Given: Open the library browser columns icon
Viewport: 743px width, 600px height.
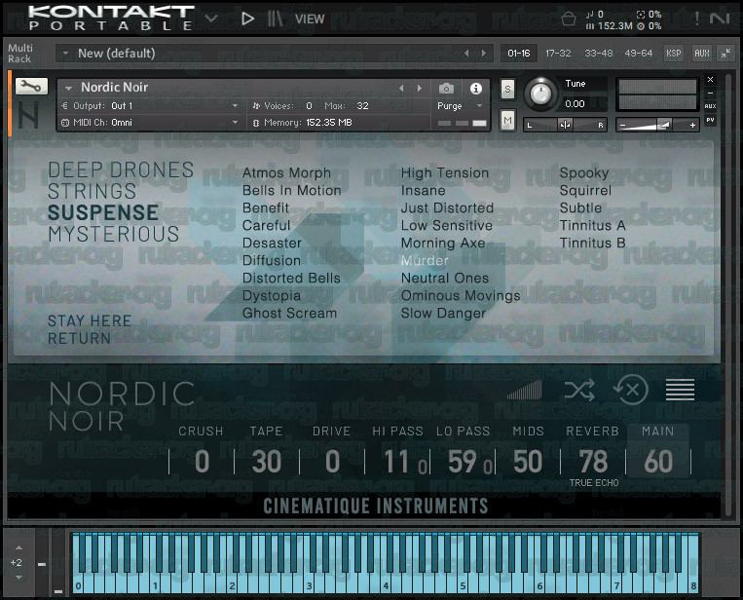Looking at the screenshot, I should 275,19.
